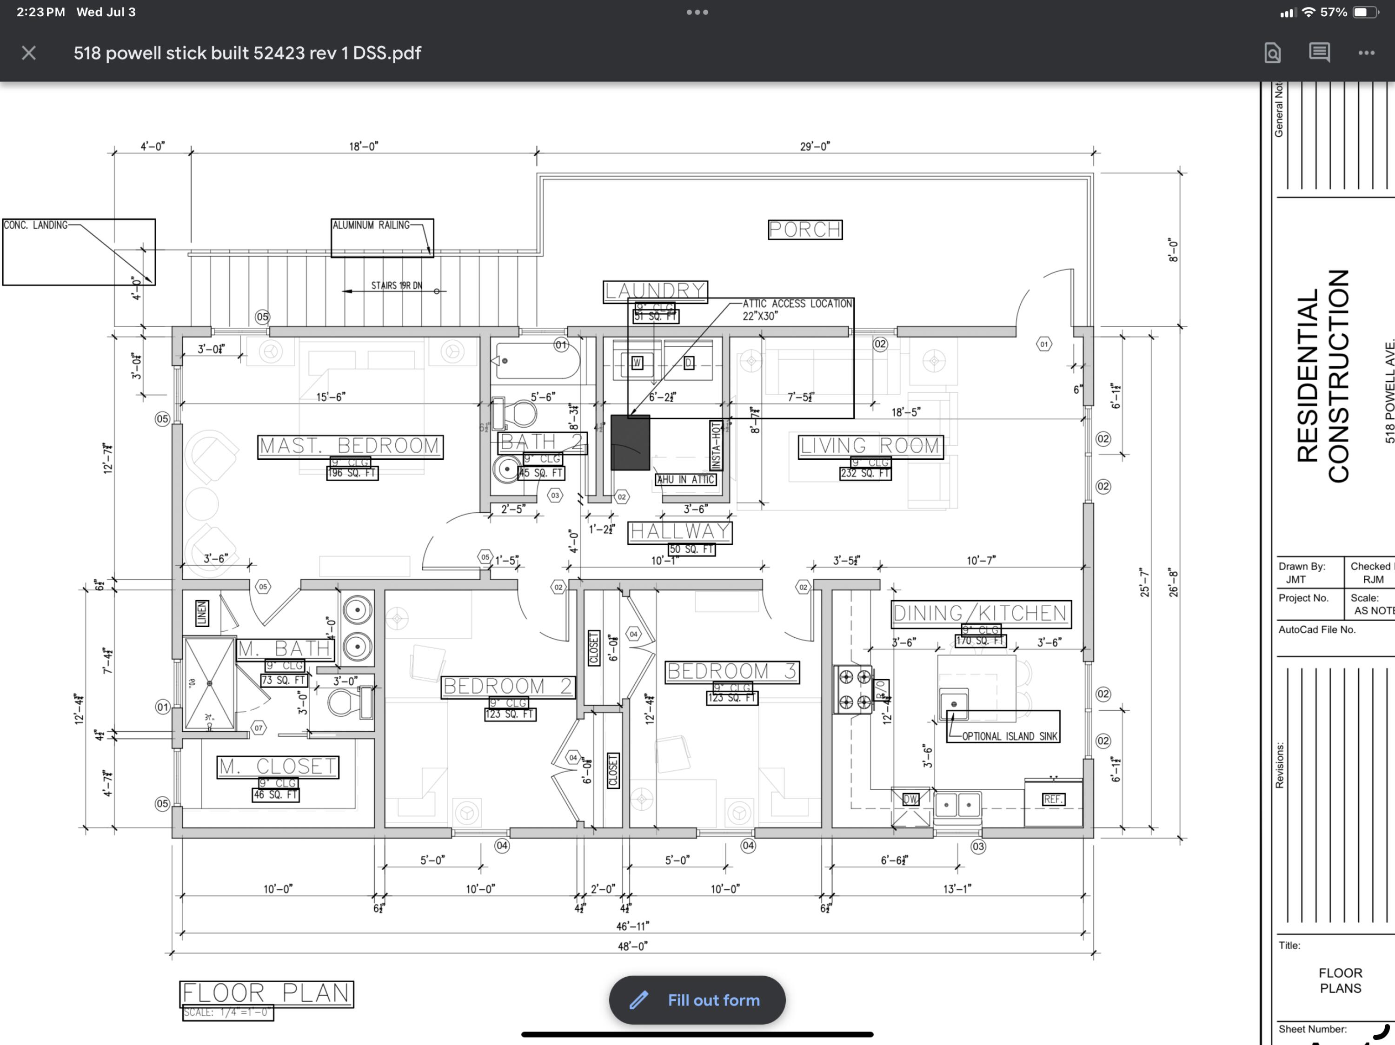Click the ALUMINUM RAILING callout text

pyautogui.click(x=371, y=225)
